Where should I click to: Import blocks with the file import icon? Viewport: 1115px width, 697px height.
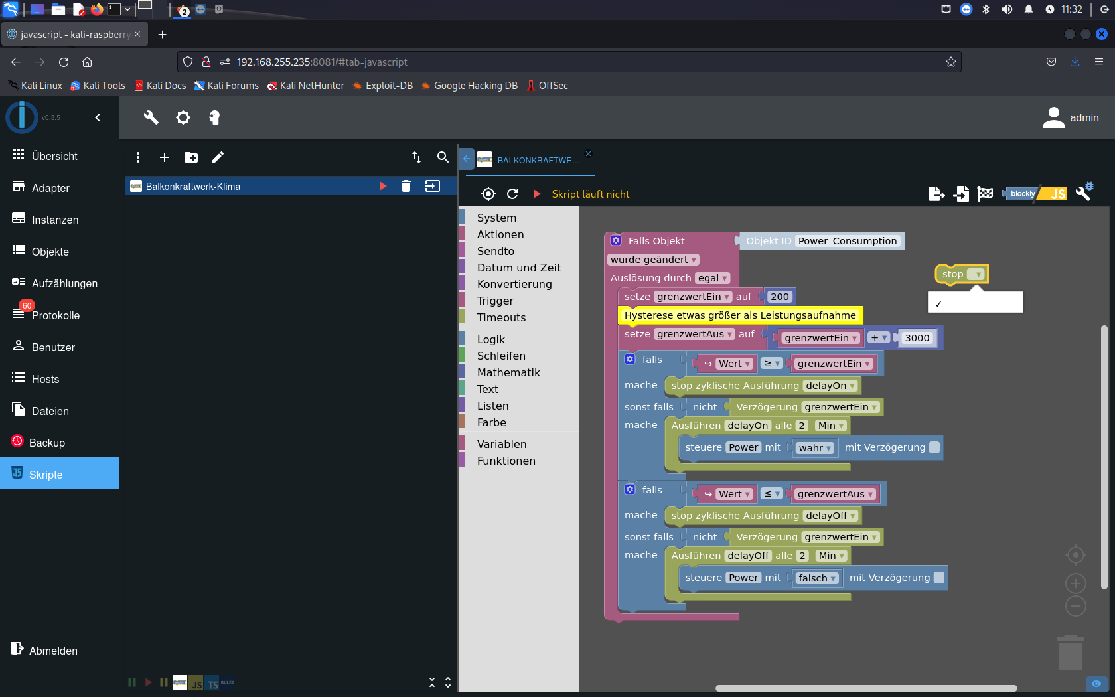(x=961, y=194)
